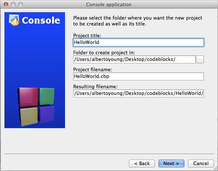The width and height of the screenshot is (218, 171).
Task: Click the green cube in Code::Blocks logo
Action: 47,96
